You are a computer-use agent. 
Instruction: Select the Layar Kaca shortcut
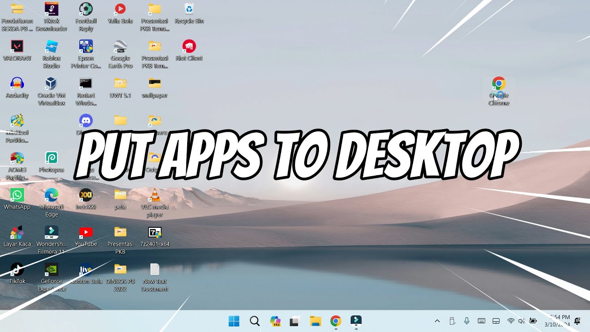coord(17,237)
